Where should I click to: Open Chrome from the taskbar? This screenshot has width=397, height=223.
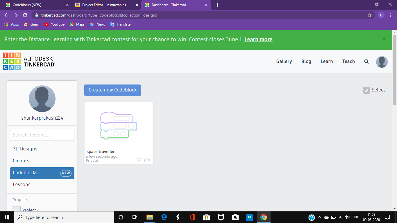(263, 217)
